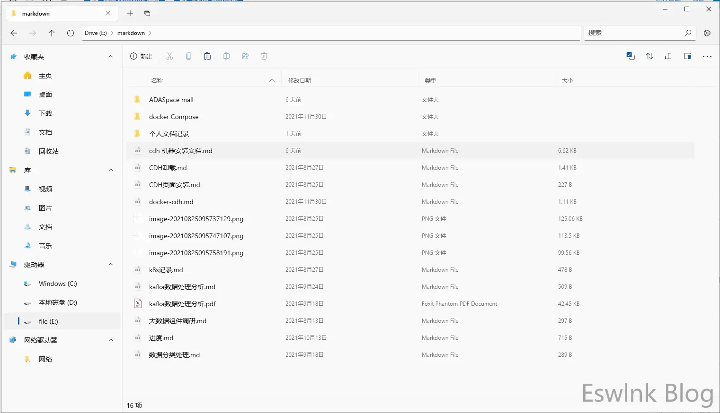Open settings gear icon
The width and height of the screenshot is (720, 413).
[x=707, y=33]
